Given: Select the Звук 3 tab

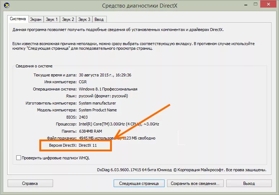Looking at the screenshot, I should [x=84, y=19].
